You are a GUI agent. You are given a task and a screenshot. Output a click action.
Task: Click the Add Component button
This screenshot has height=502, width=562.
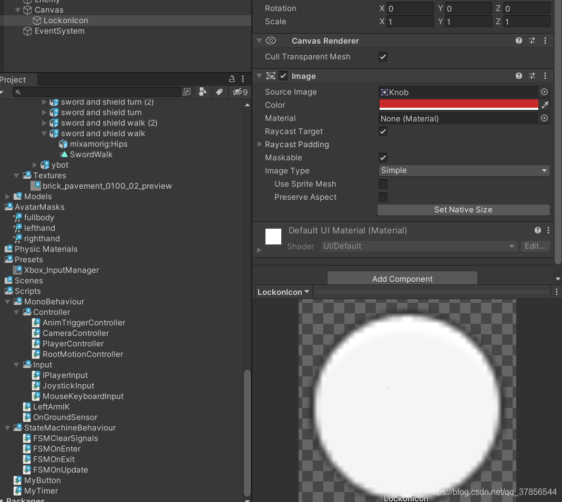tap(402, 279)
